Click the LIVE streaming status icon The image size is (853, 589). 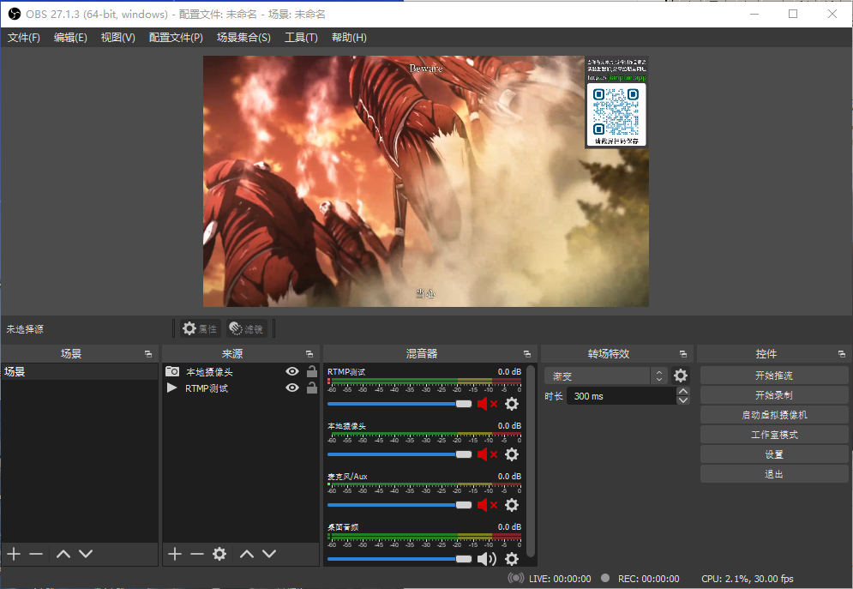[x=516, y=578]
